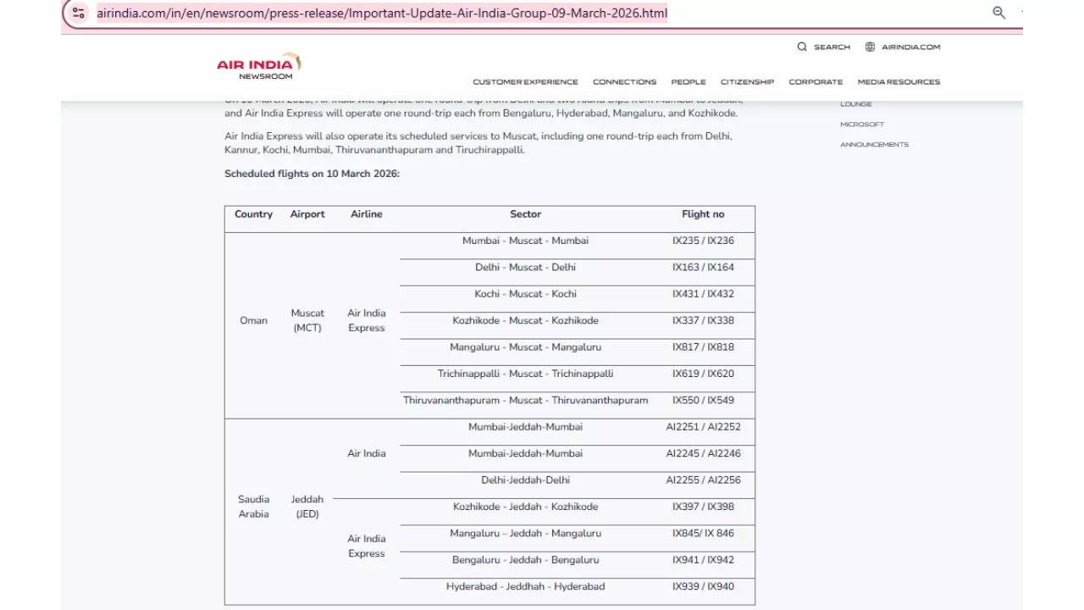Open the Lounge sidebar link
Screen dimensions: 1084x610
point(855,104)
